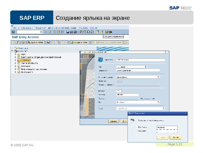
Task: Open the Справка menu in menu bar
Action: [94, 28]
